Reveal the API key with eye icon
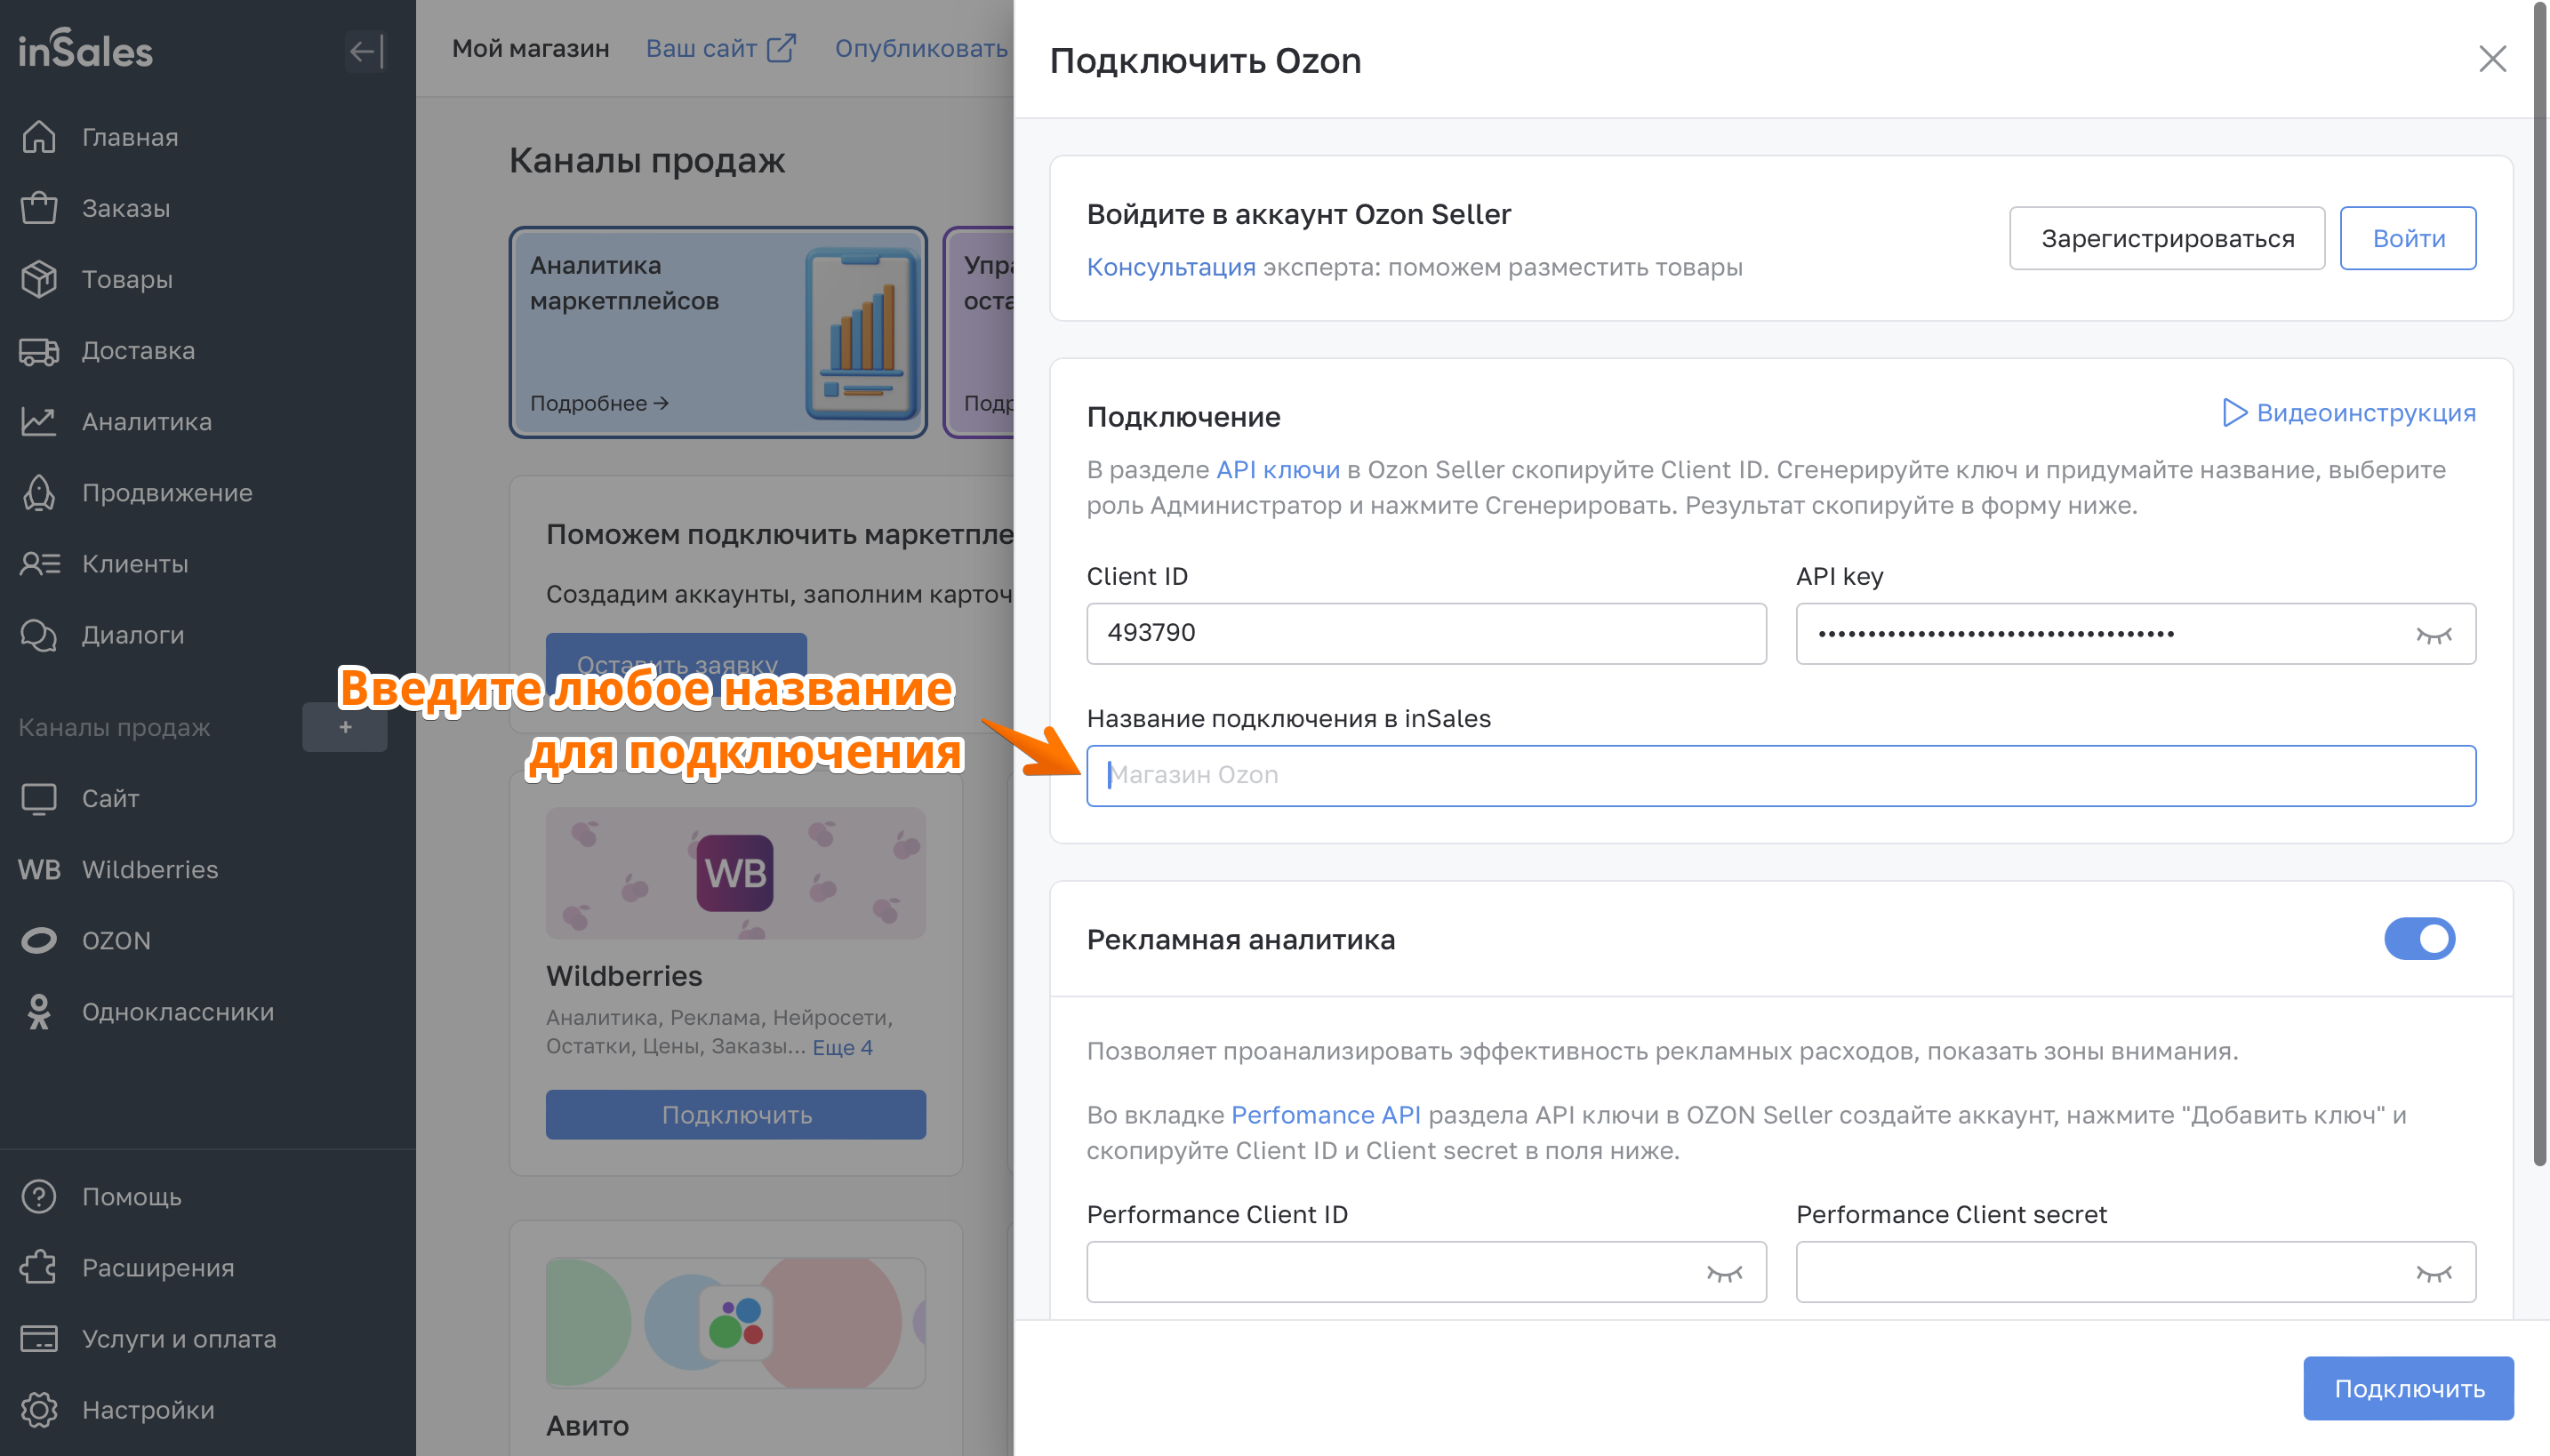The width and height of the screenshot is (2550, 1456). coord(2433,635)
